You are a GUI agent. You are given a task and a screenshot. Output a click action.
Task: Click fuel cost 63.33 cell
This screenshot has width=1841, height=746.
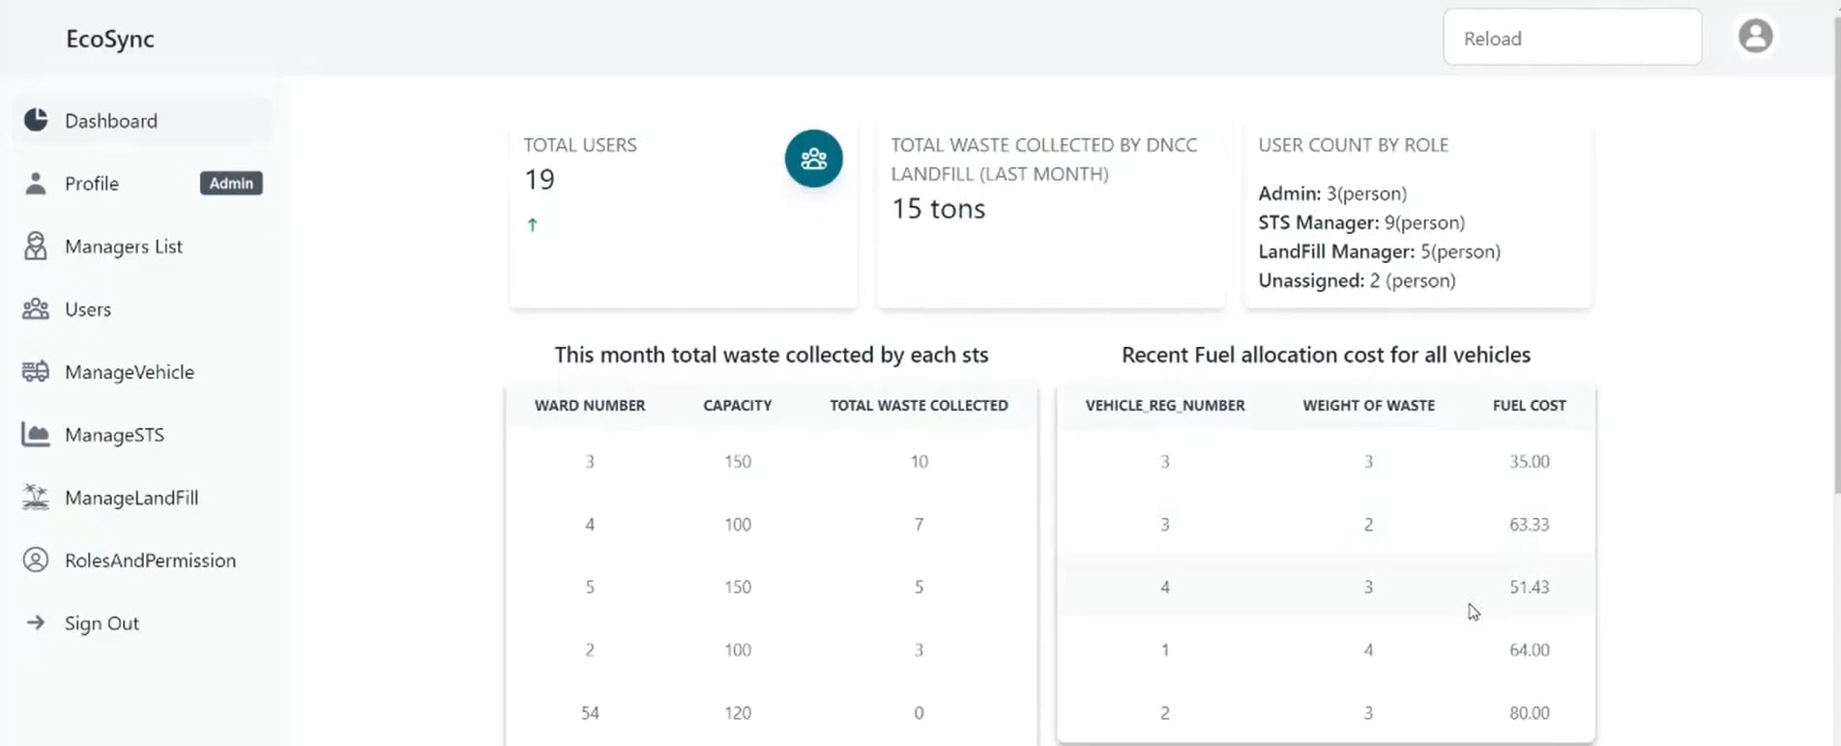coord(1529,525)
